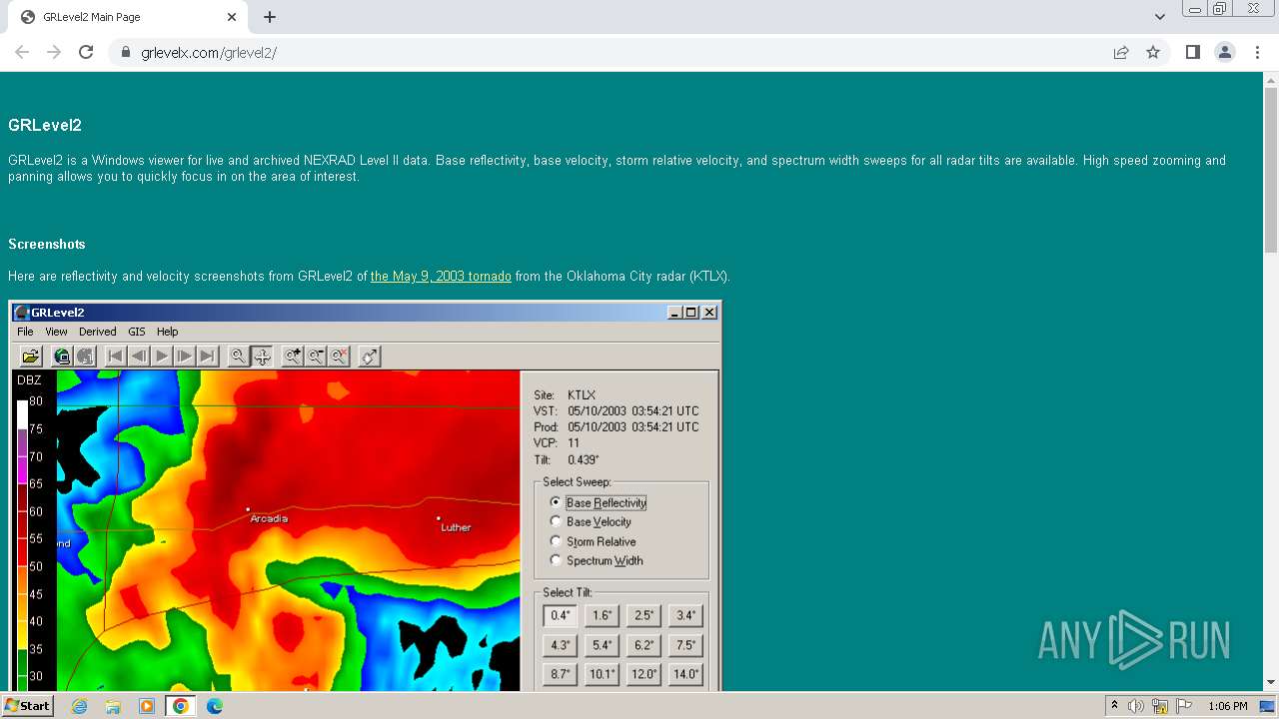1279x719 pixels.
Task: Go forward to the next page
Action: (x=54, y=52)
